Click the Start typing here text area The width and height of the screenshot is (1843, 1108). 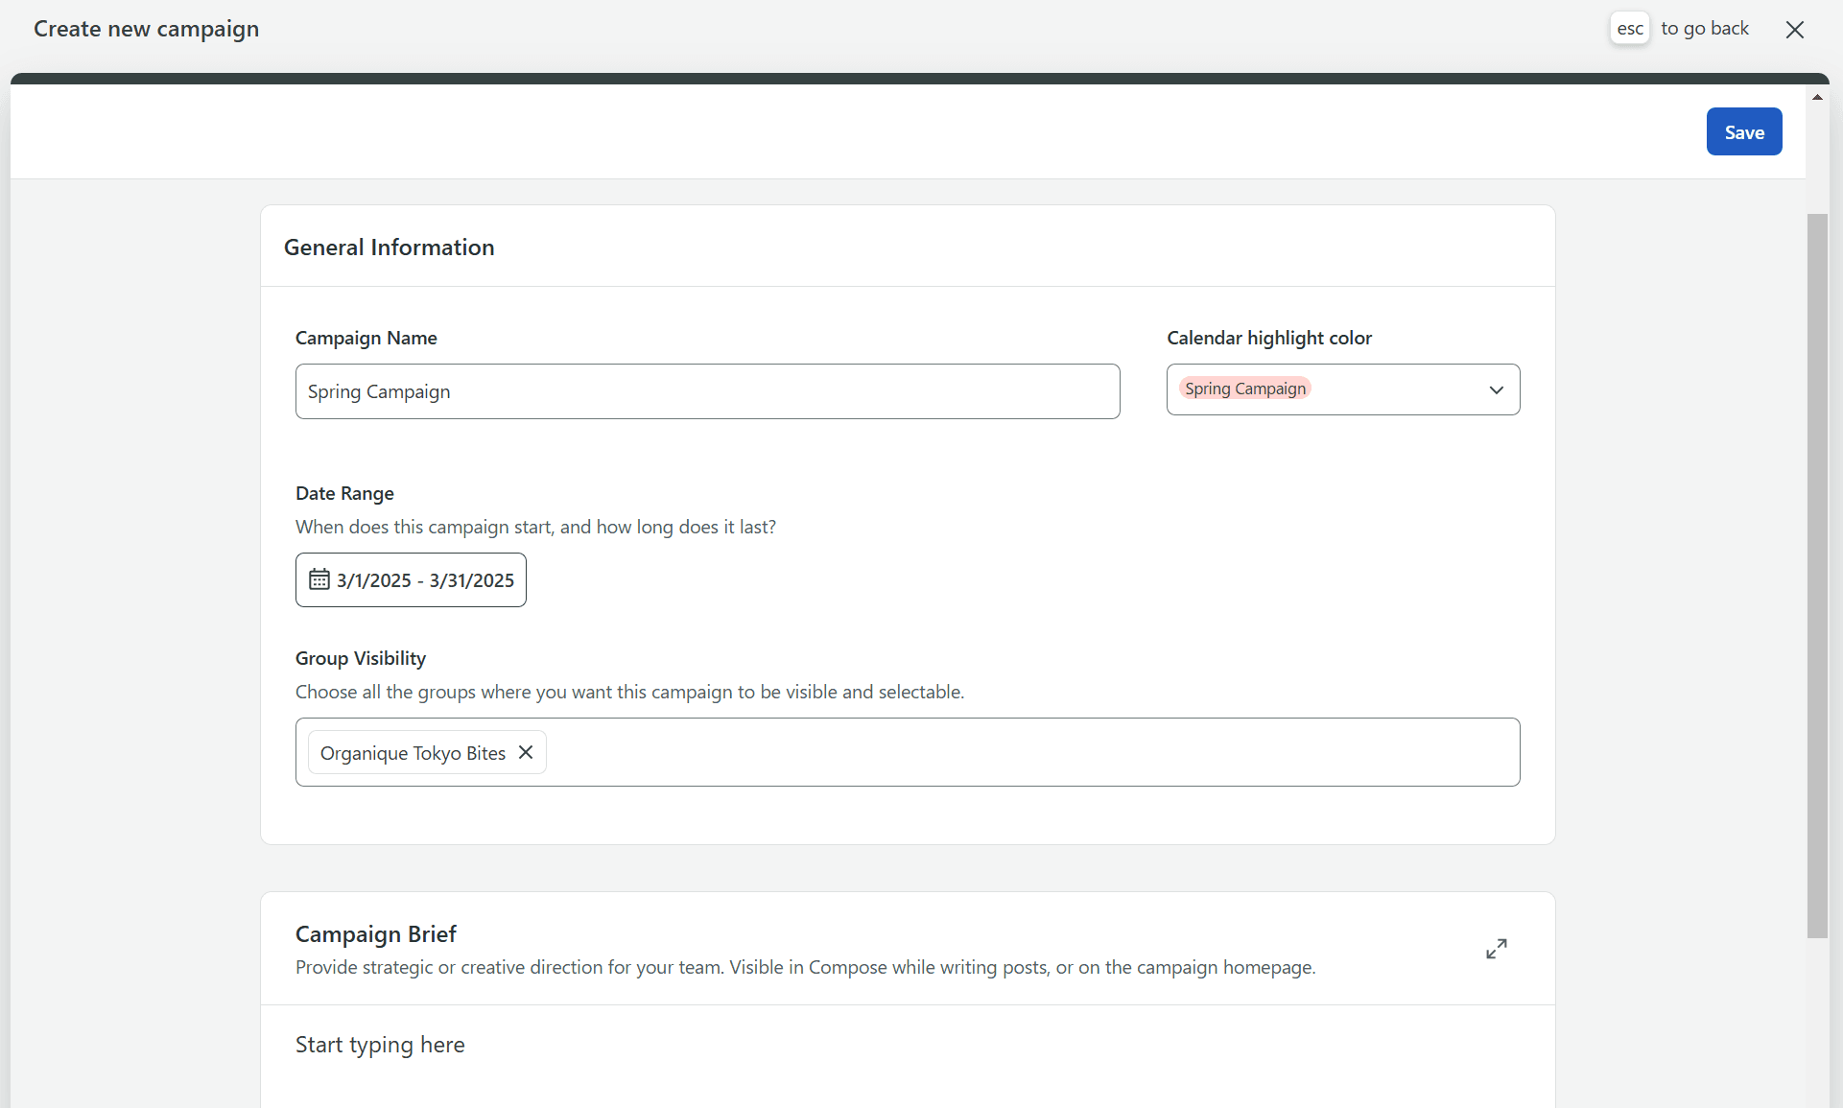click(380, 1045)
